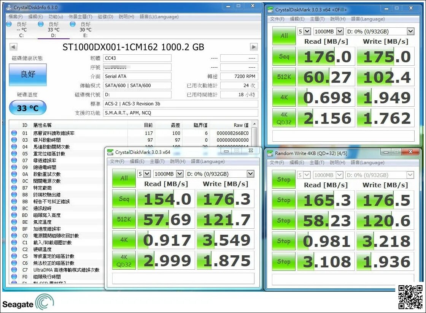Open 語言(L)(Language) menu in CrystalDiskInfo

click(x=159, y=17)
